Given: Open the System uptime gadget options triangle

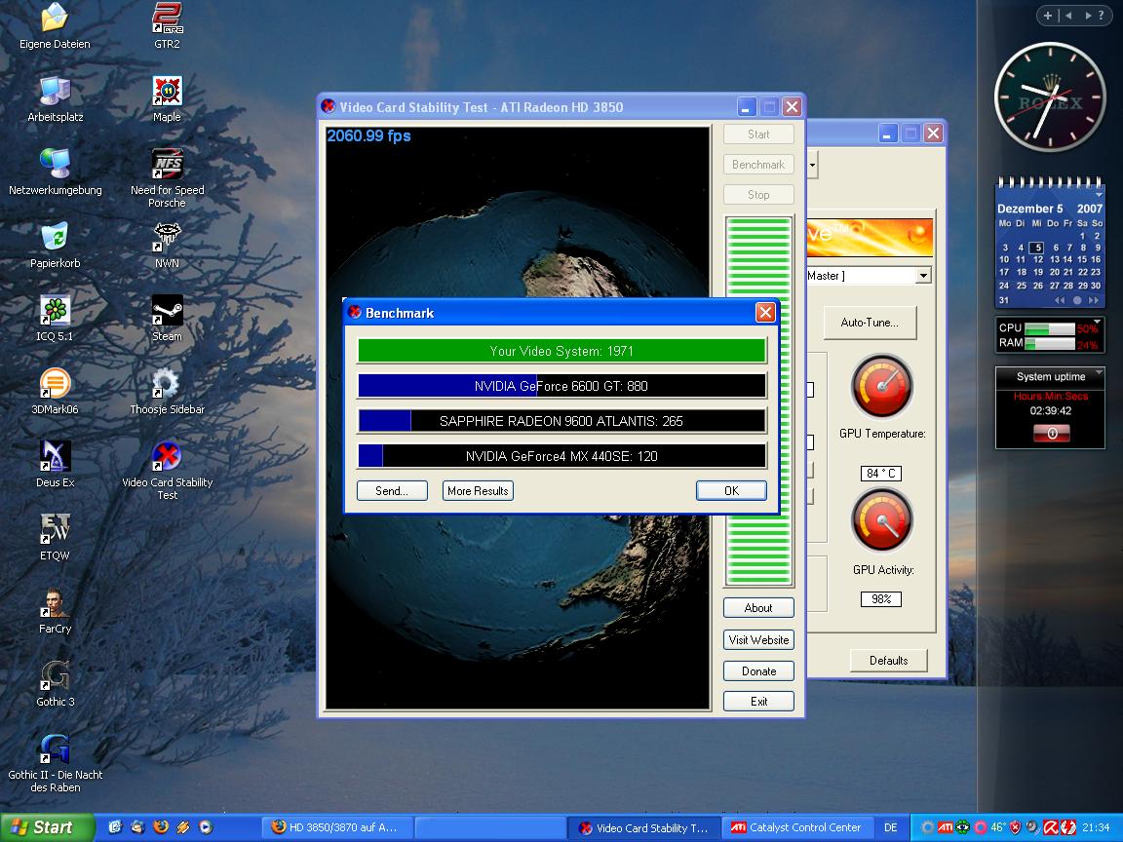Looking at the screenshot, I should pos(1098,371).
